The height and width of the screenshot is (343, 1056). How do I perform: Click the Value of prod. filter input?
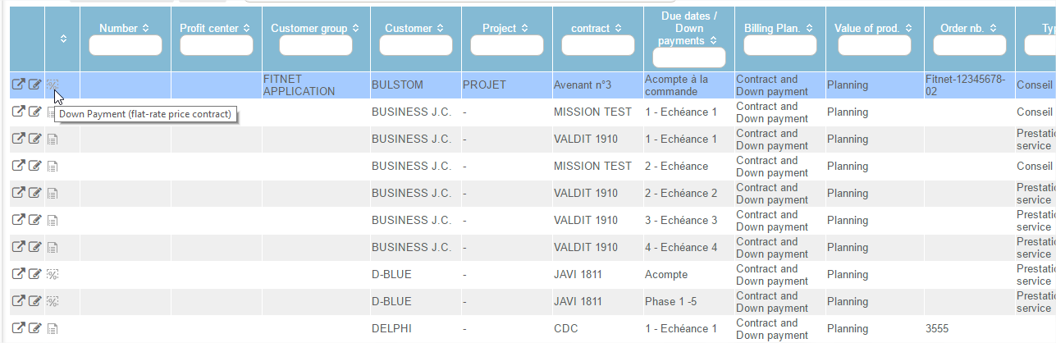coord(875,46)
